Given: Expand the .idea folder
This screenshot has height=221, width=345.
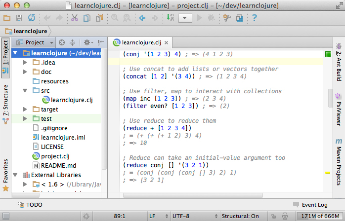Looking at the screenshot, I should [25, 62].
